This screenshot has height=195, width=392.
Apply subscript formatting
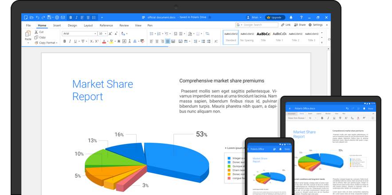pyautogui.click(x=92, y=41)
